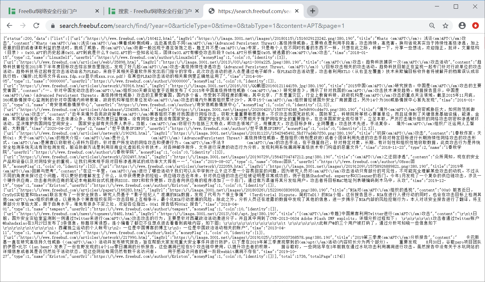Open a new browser tab
This screenshot has height=282, width=485.
tap(313, 11)
